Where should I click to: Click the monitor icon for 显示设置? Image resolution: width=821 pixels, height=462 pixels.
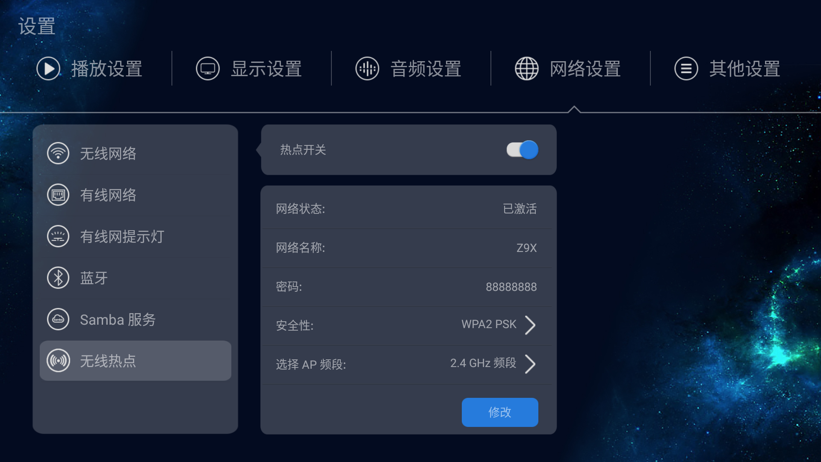point(208,68)
